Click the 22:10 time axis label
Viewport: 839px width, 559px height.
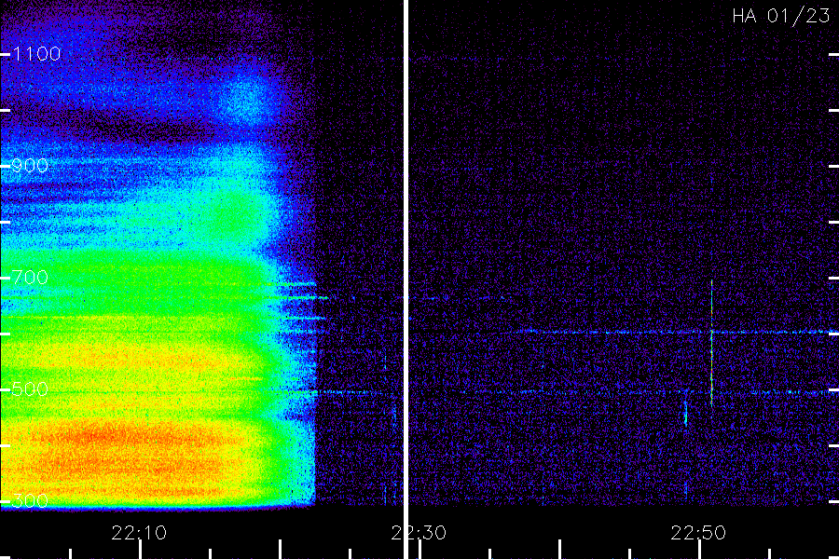[139, 533]
